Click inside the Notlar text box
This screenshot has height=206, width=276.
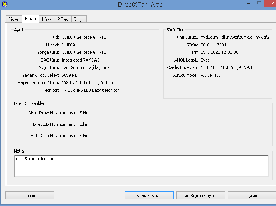[141, 166]
